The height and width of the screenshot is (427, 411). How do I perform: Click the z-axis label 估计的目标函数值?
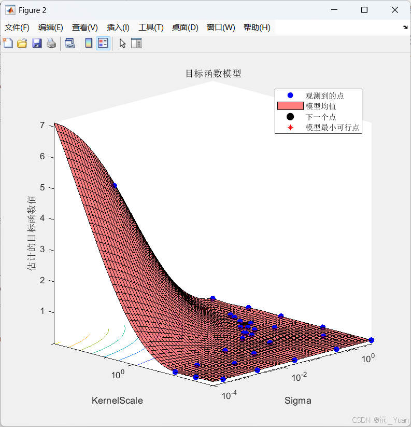pos(32,233)
